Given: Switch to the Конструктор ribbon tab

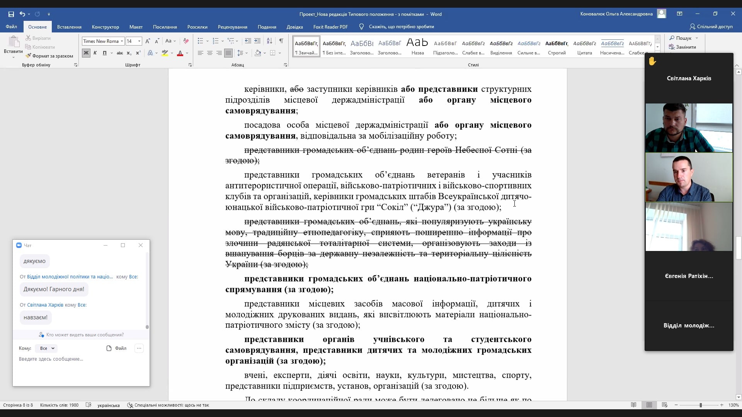Looking at the screenshot, I should [106, 27].
